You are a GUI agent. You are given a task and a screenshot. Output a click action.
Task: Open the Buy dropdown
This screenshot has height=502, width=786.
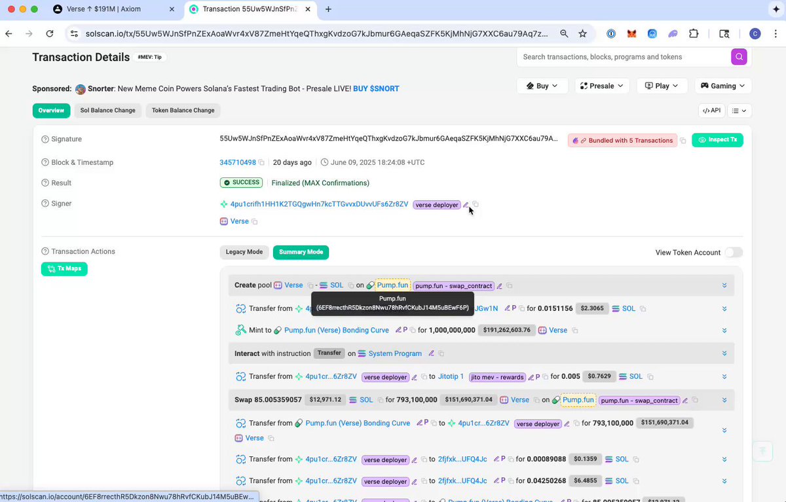[x=542, y=86]
